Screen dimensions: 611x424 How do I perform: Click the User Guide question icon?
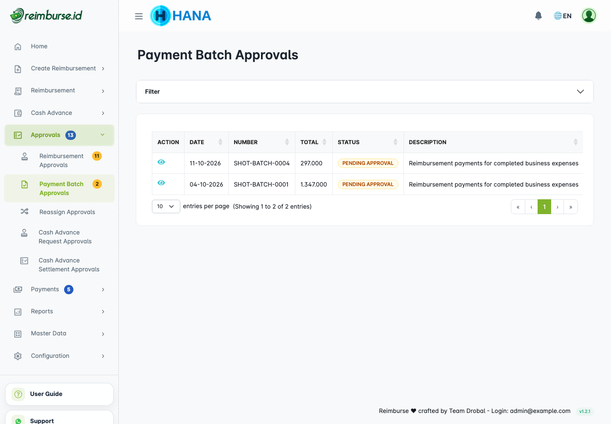(x=18, y=394)
